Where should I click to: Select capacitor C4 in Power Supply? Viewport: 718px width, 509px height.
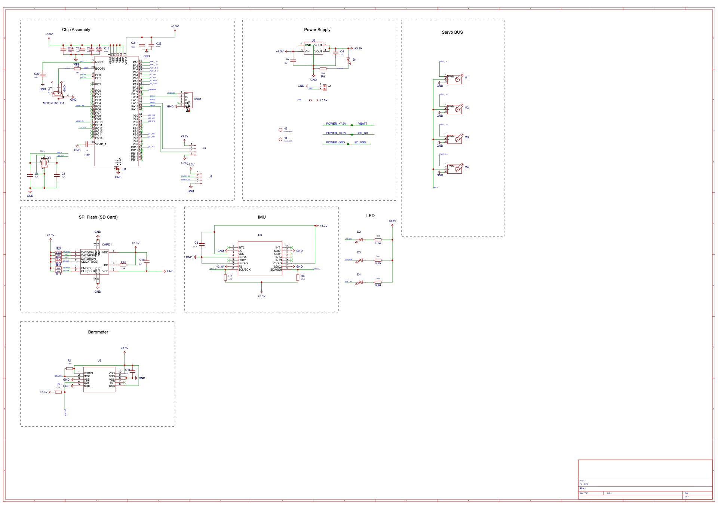coord(335,53)
